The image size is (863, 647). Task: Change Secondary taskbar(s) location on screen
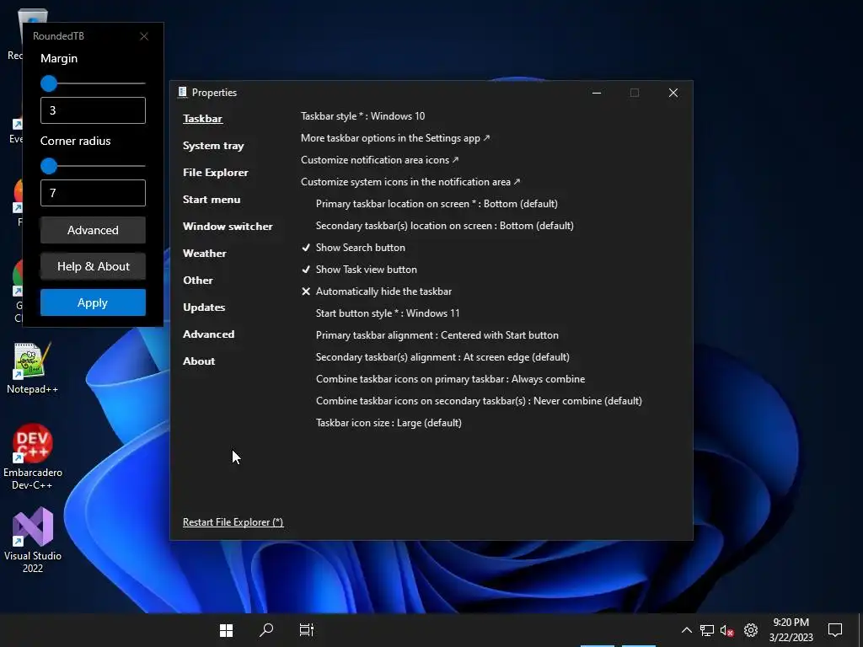coord(445,226)
